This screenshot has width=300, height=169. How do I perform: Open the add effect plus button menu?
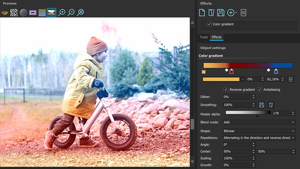[x=232, y=13]
